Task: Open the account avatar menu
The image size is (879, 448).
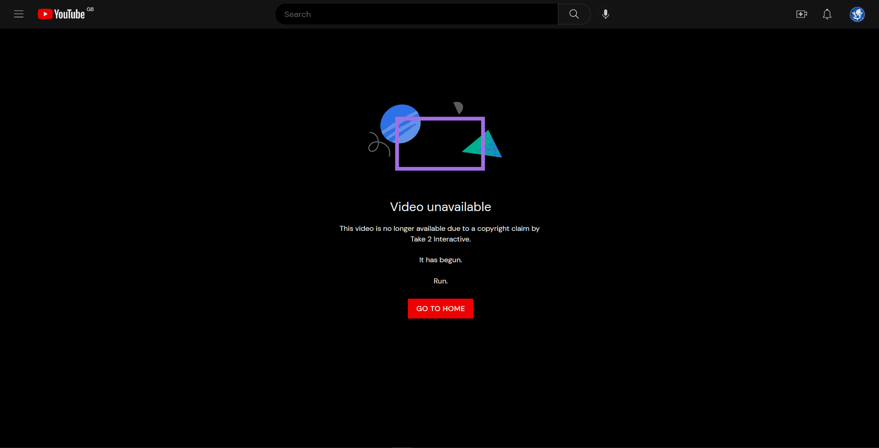Action: click(x=857, y=14)
